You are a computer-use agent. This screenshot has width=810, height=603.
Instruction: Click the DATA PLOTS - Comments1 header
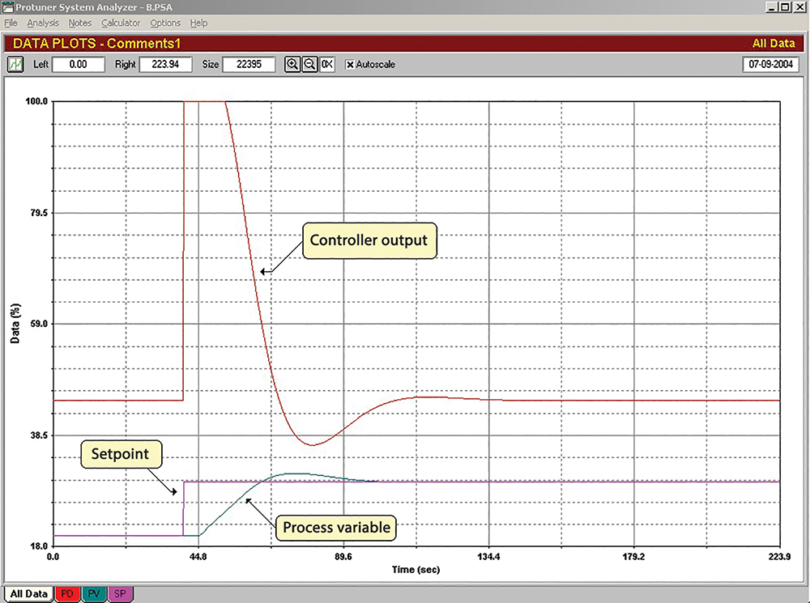(x=96, y=44)
